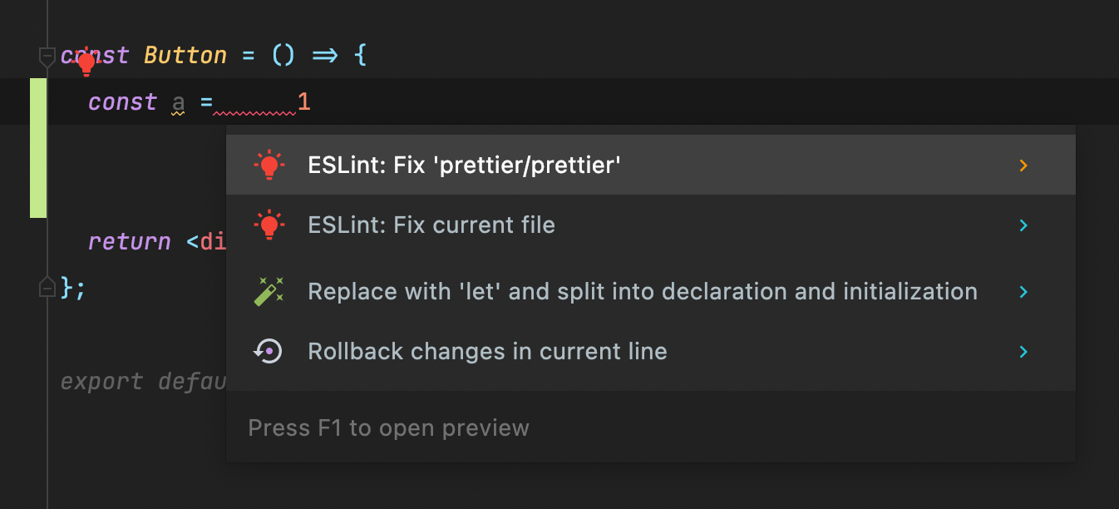The image size is (1119, 509).
Task: Click the 'Press F1 to open preview' hint
Action: (x=388, y=428)
